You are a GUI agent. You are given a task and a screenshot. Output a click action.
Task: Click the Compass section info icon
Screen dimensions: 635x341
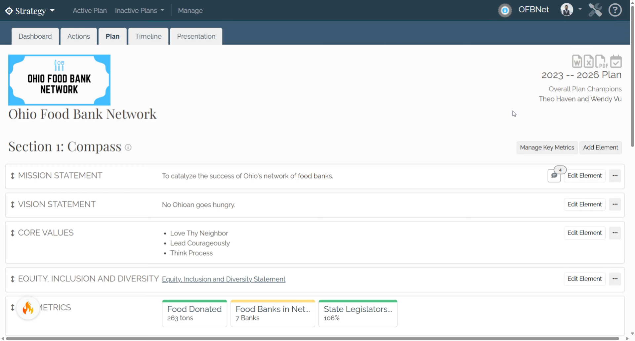[128, 148]
